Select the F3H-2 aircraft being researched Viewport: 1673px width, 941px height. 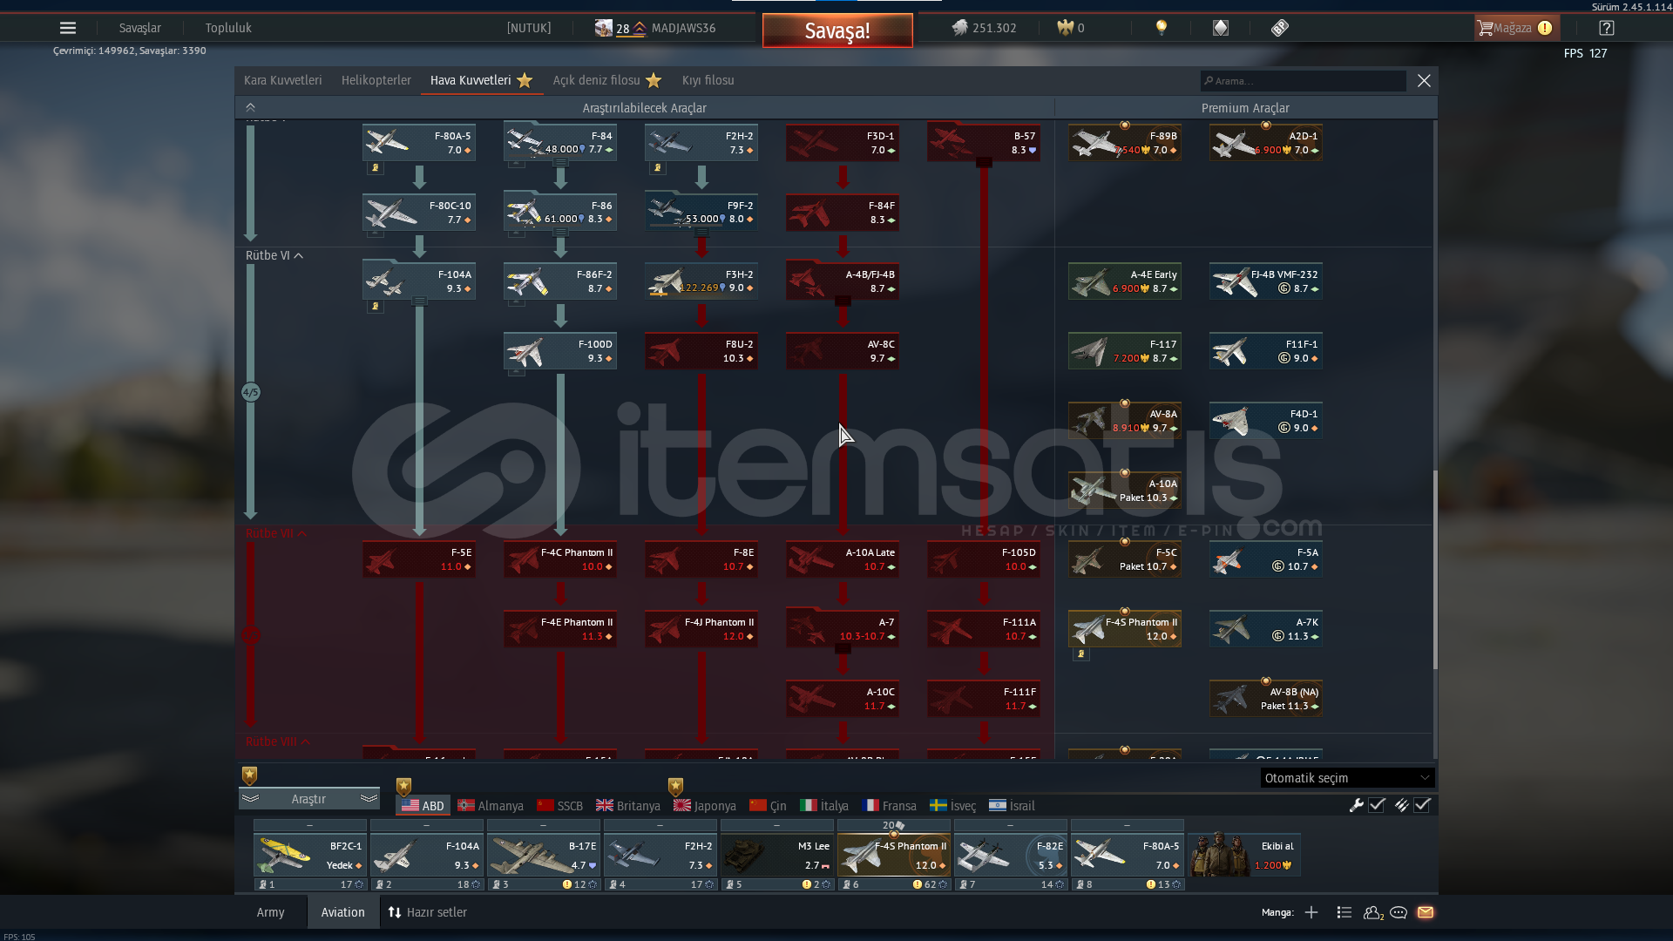point(701,281)
